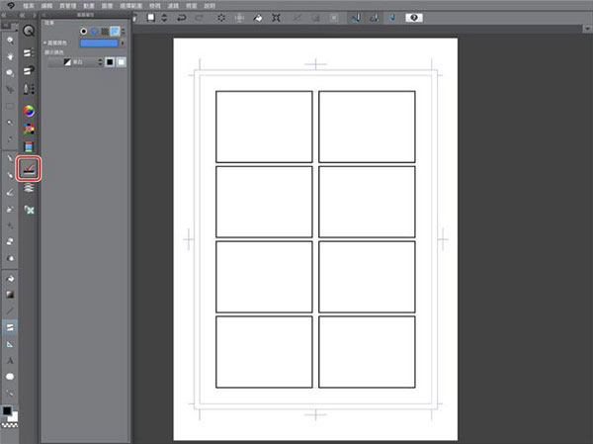This screenshot has height=444, width=593.
Task: Select the Eyedropper tool
Action: click(10, 138)
